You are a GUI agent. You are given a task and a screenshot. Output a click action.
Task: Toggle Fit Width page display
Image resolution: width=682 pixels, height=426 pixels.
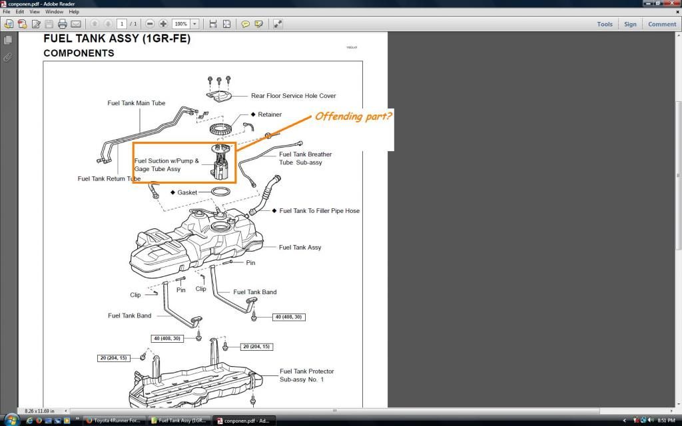click(x=211, y=23)
